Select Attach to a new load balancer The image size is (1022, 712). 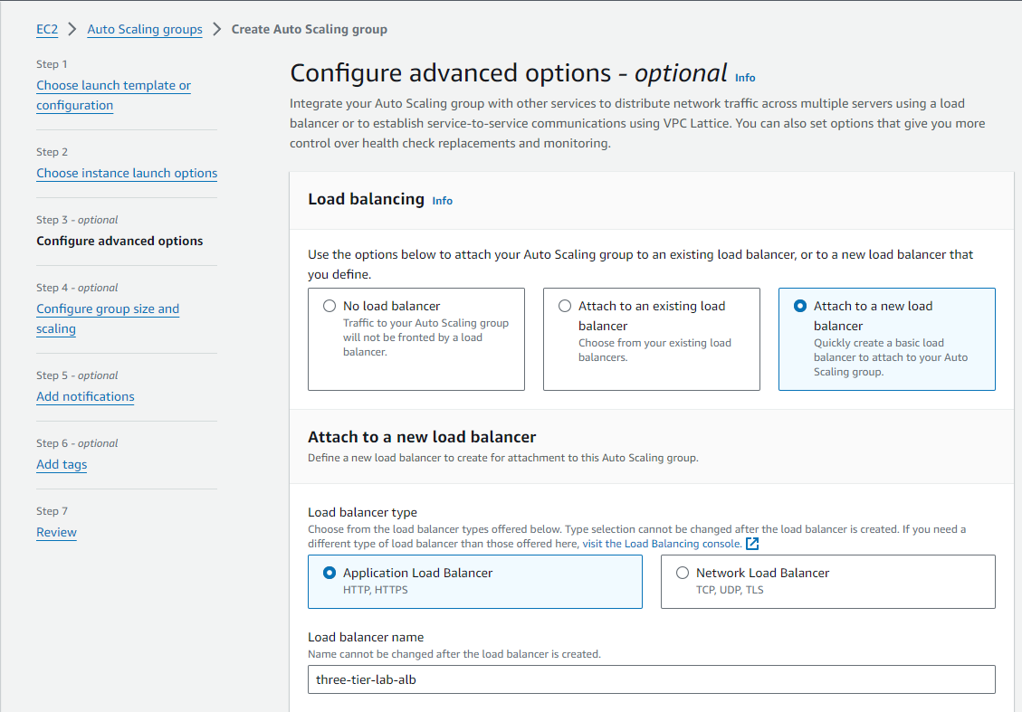[800, 307]
